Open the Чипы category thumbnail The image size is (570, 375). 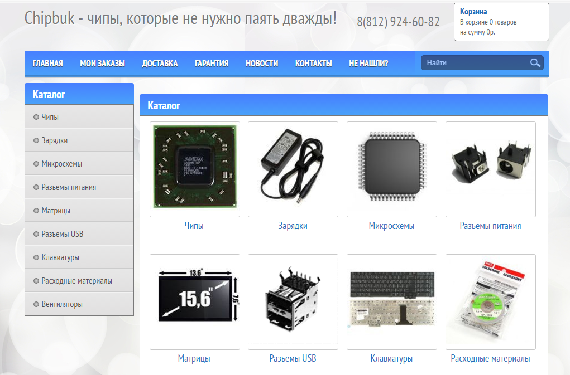pyautogui.click(x=194, y=168)
